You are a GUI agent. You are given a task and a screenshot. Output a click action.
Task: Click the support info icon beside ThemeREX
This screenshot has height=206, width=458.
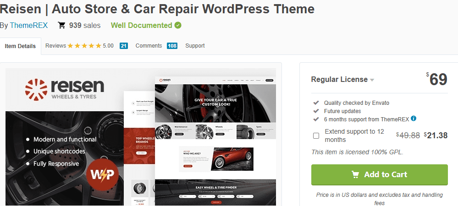click(x=414, y=119)
